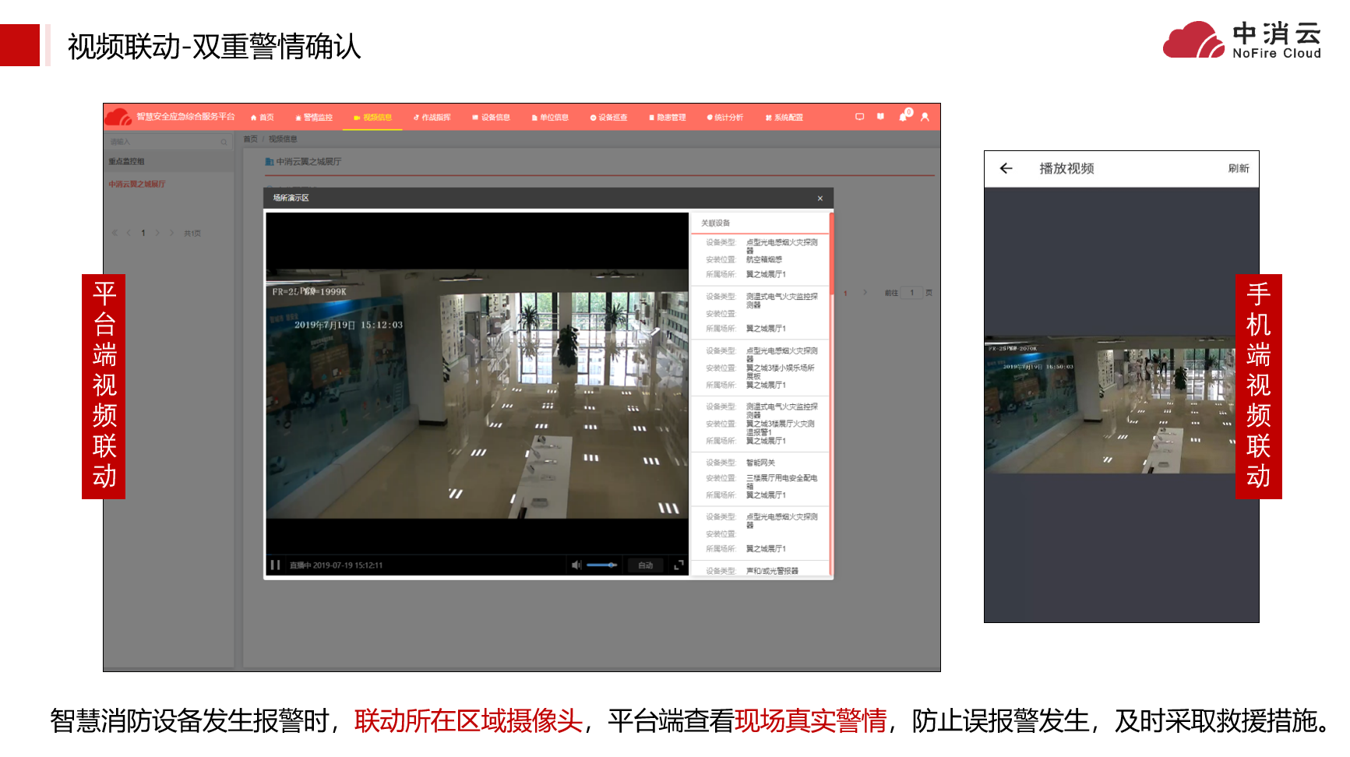1350x757 pixels.
Task: Open the 自动 quality dropdown
Action: tap(646, 565)
